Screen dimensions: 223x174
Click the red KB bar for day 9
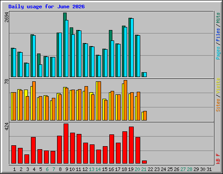pos(66,144)
